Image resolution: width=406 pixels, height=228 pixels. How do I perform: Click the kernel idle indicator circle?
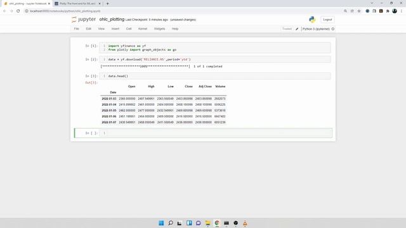[x=333, y=29]
